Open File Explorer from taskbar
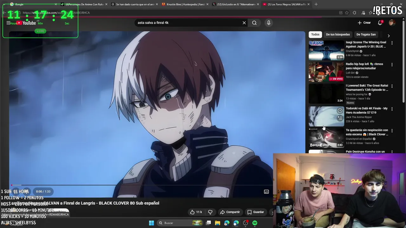Image resolution: width=406 pixels, height=228 pixels. tap(218, 223)
